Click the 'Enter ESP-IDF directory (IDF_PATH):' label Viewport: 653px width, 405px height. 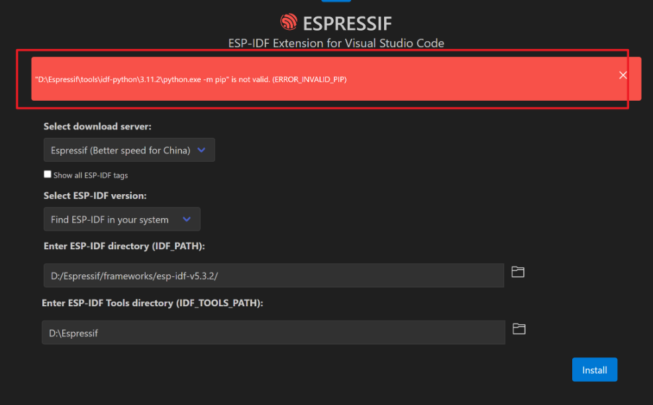tap(124, 246)
